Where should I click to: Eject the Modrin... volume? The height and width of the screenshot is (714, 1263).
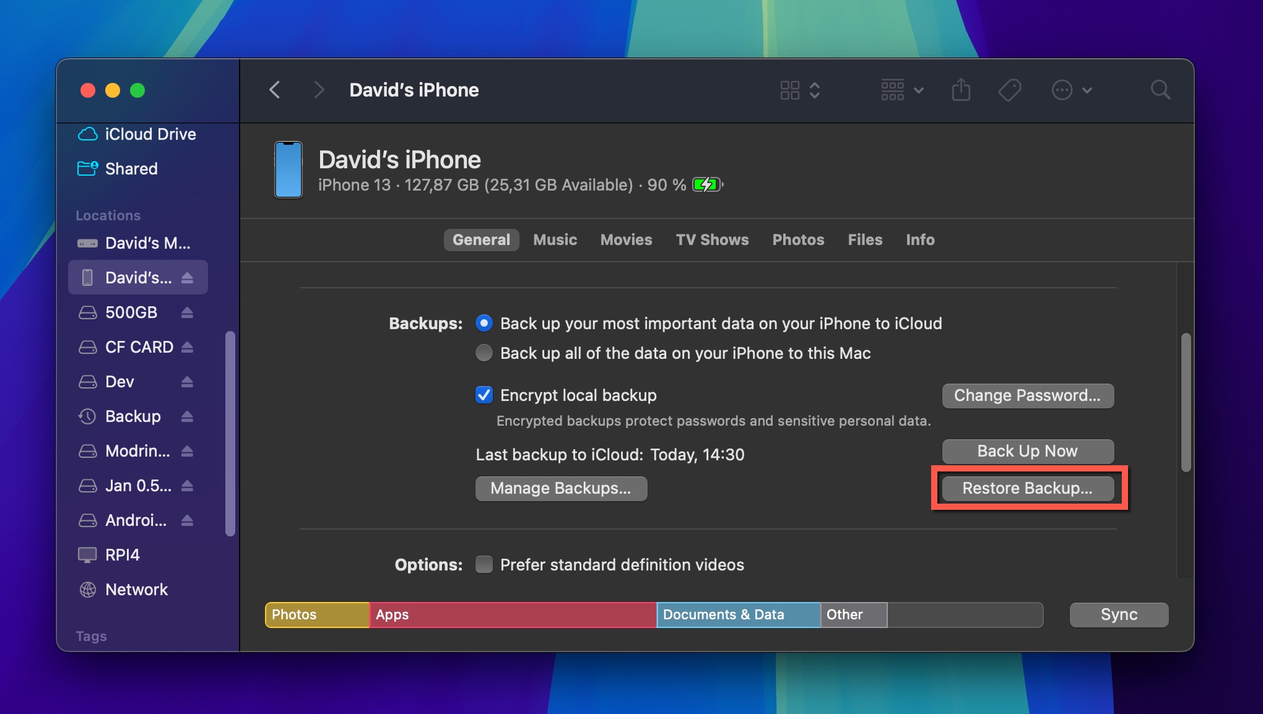click(x=187, y=451)
